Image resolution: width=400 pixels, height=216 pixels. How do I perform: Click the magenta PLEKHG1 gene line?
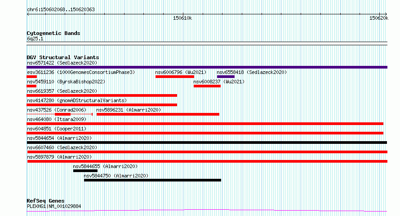click(x=207, y=210)
